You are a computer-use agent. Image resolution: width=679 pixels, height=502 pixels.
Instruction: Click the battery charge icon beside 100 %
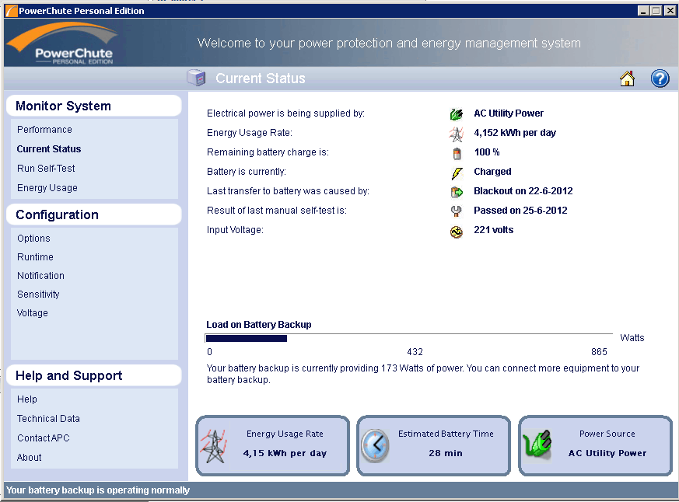click(457, 153)
